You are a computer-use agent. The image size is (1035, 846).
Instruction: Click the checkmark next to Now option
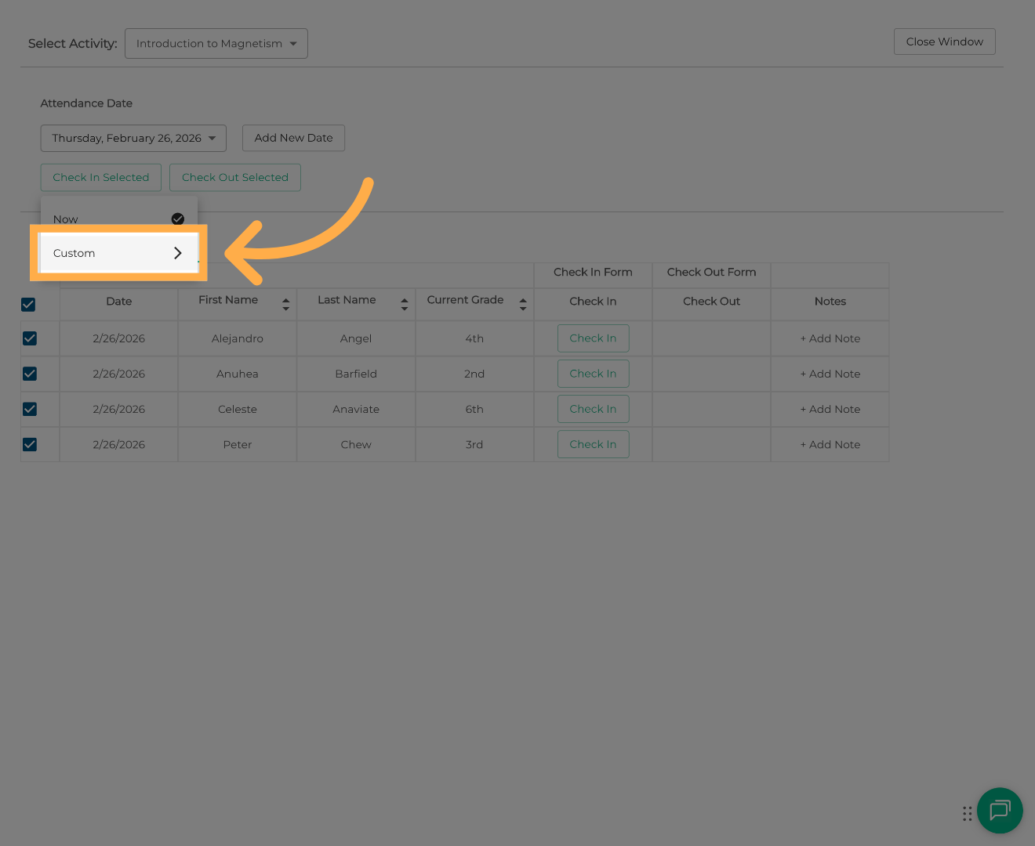[178, 219]
